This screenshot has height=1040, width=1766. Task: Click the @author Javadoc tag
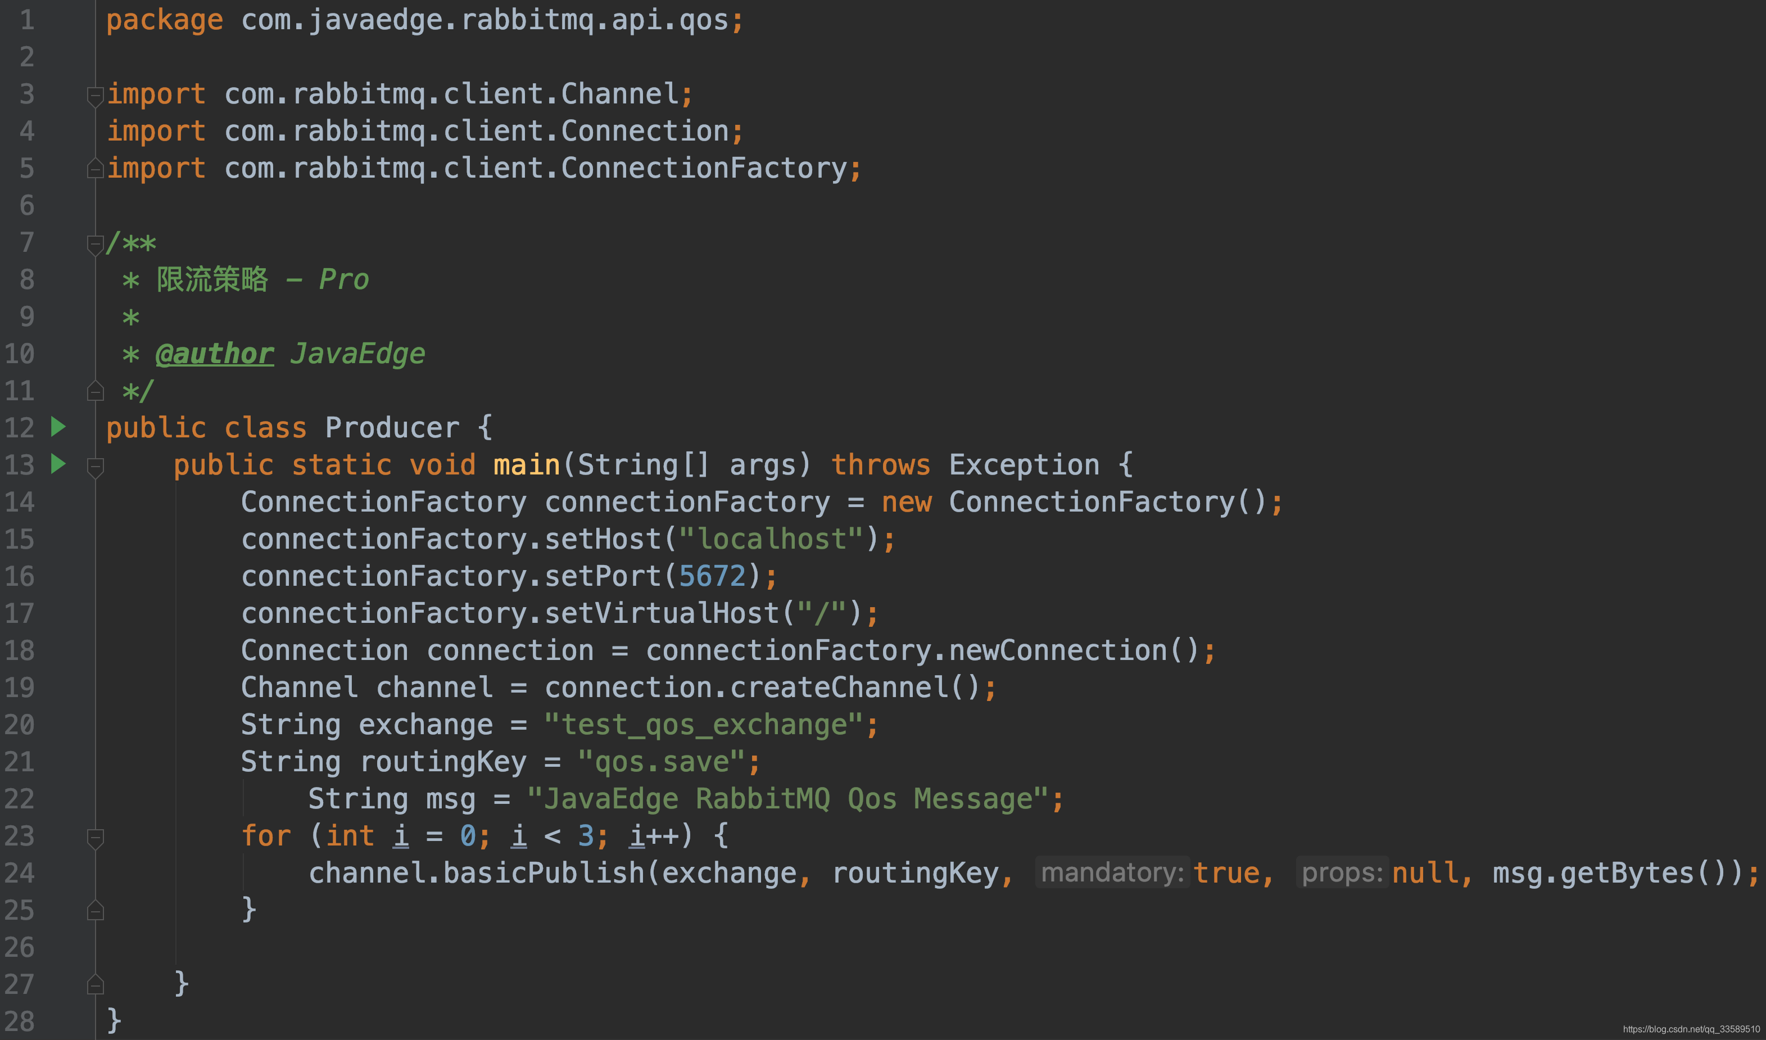(x=215, y=354)
